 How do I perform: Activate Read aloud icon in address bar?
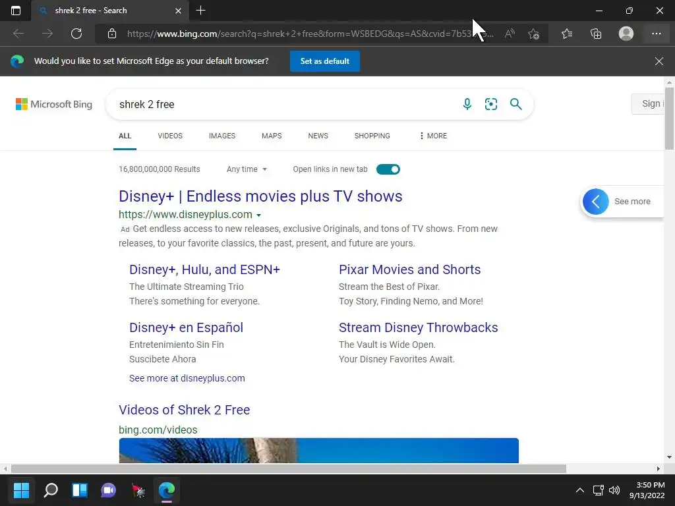tap(510, 34)
